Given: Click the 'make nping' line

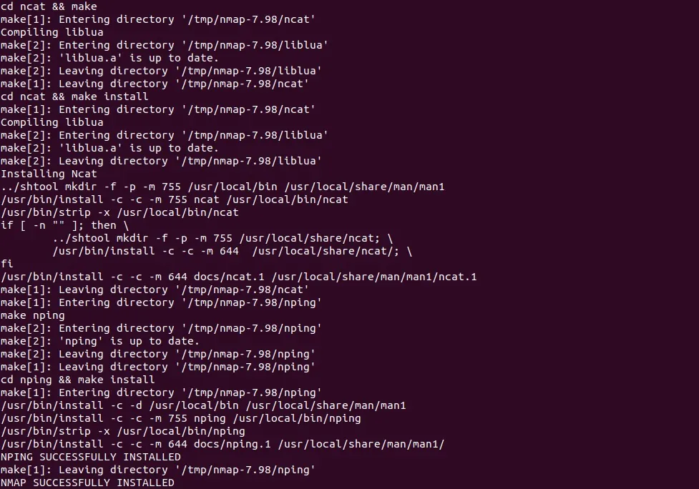Looking at the screenshot, I should click(33, 315).
